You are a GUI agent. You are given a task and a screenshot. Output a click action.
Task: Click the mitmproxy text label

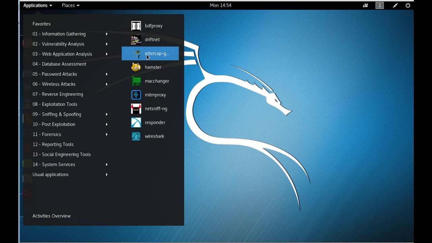point(155,95)
